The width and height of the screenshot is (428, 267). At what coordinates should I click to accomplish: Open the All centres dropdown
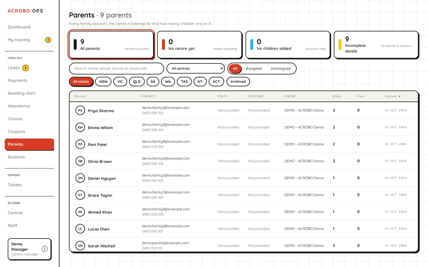(196, 68)
